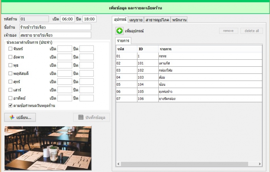Tick the จันทร์ (Monday) checkbox

pos(10,49)
